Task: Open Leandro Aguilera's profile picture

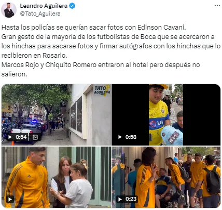Action: (x=9, y=10)
